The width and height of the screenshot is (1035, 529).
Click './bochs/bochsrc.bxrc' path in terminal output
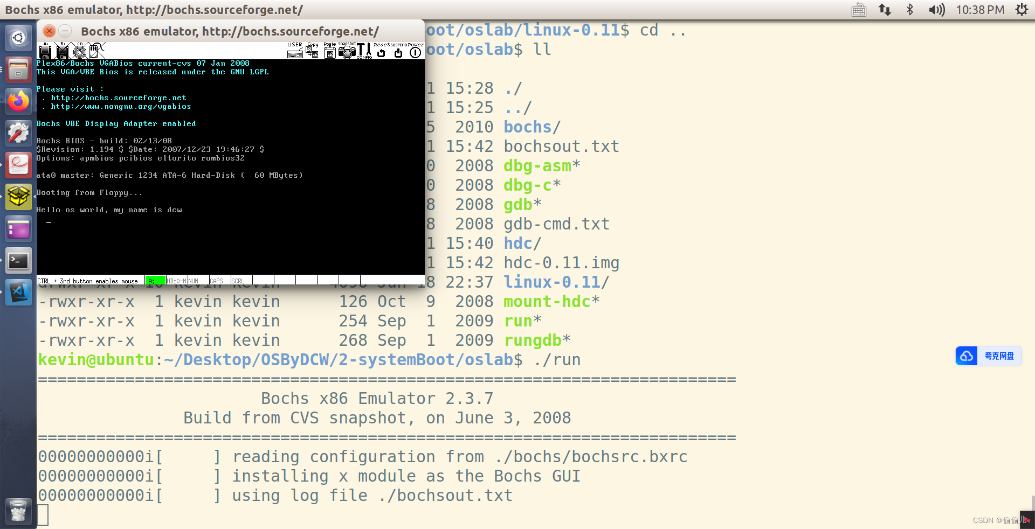[x=591, y=457]
